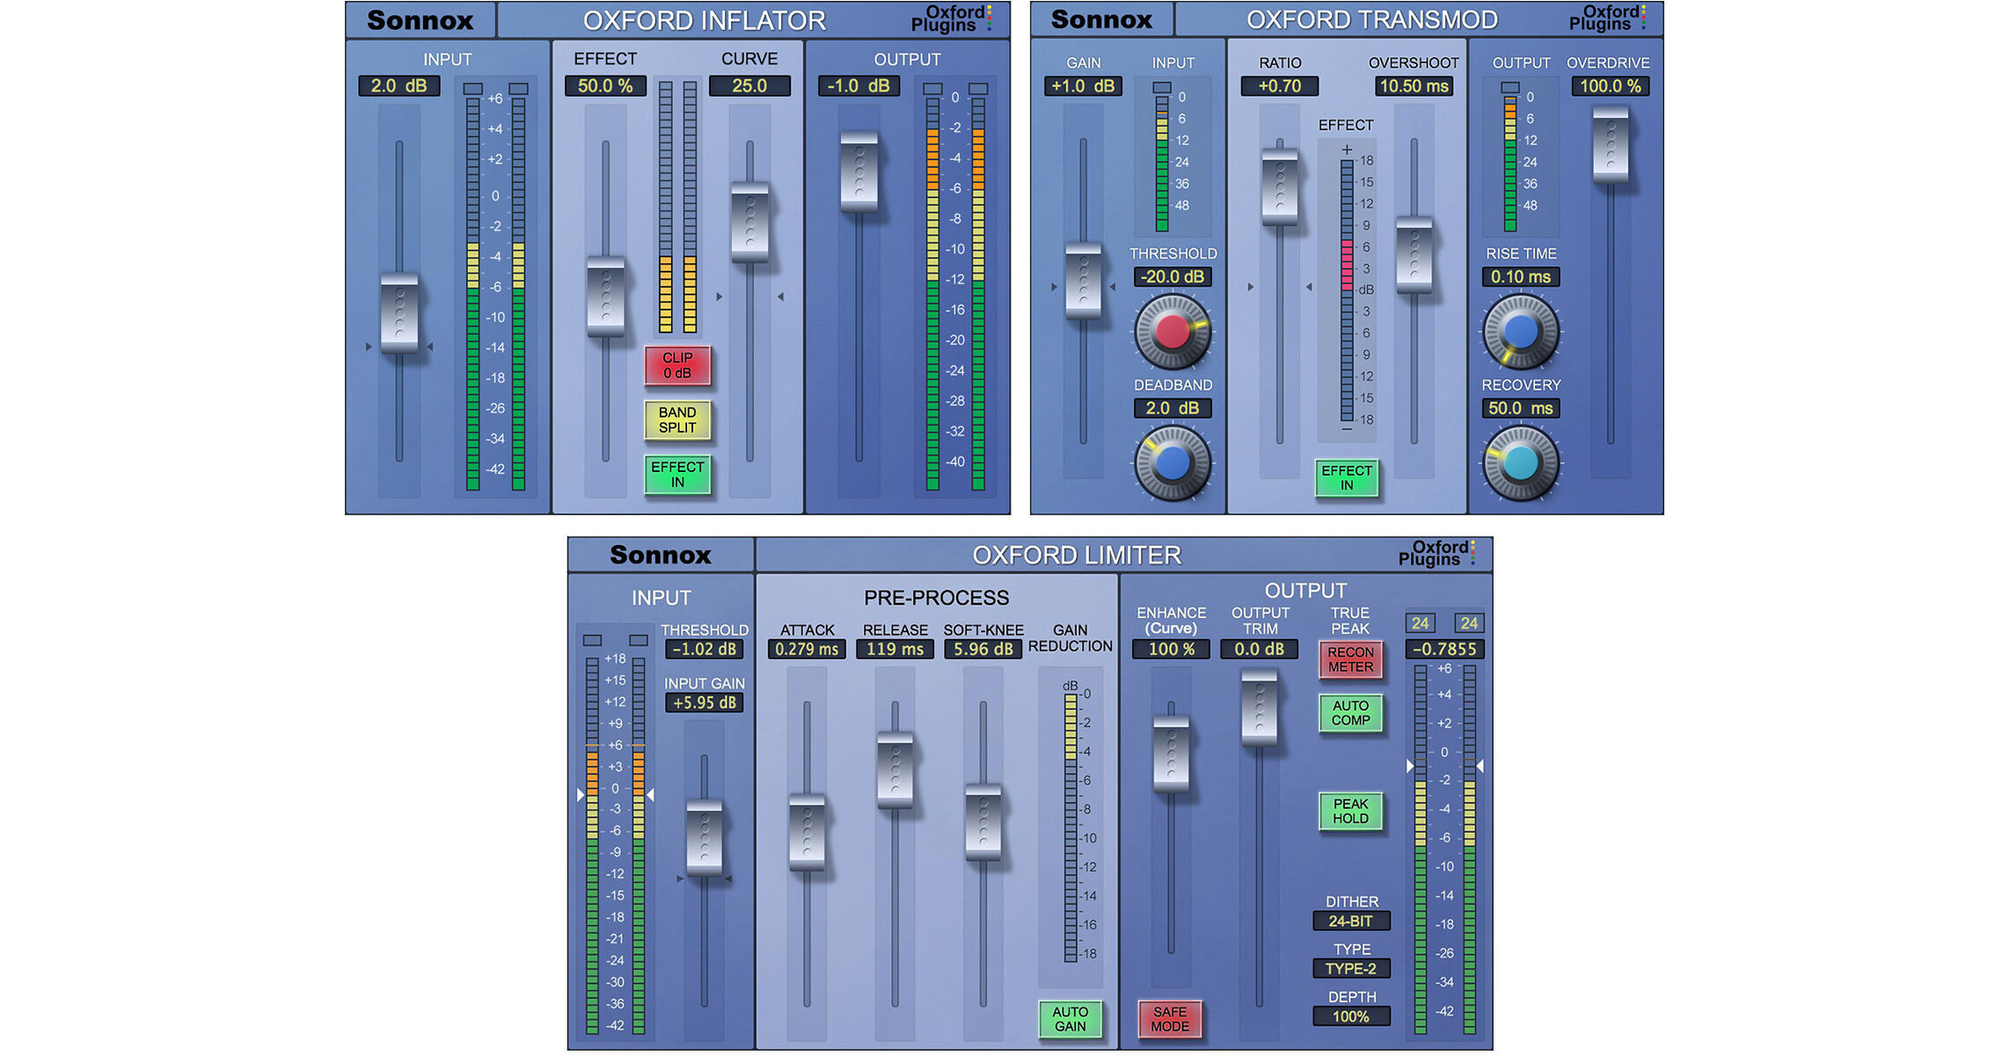The width and height of the screenshot is (2010, 1055).
Task: Click the TransMod overdrive 100.0 % field
Action: [1611, 86]
